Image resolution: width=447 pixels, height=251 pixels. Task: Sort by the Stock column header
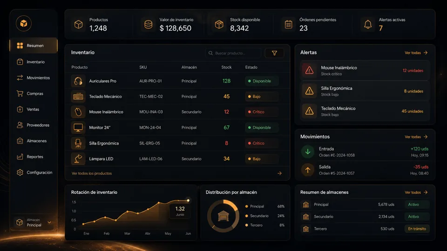tap(226, 67)
